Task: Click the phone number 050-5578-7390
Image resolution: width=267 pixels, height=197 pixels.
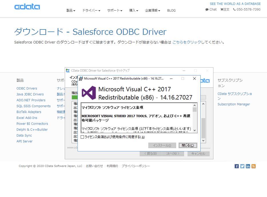Action: (x=247, y=9)
